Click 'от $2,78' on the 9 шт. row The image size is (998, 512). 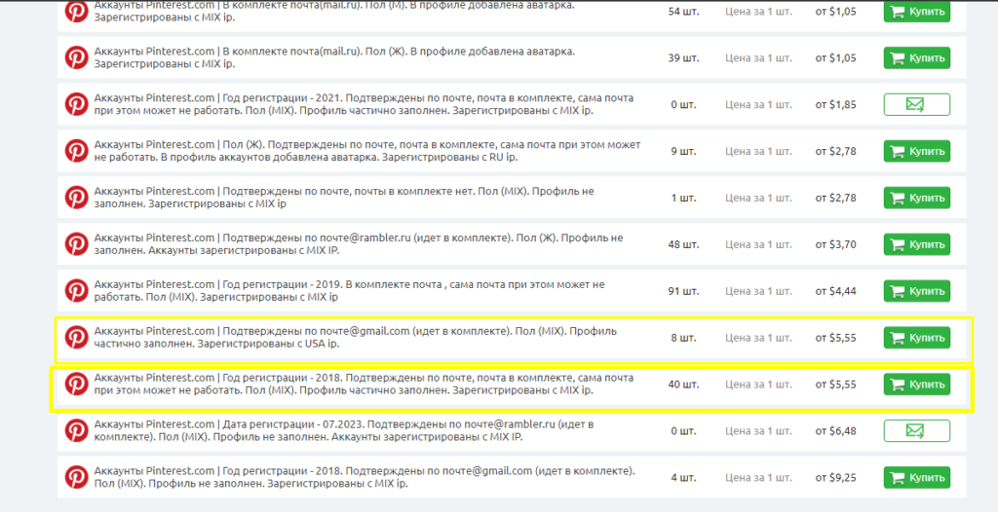(835, 152)
